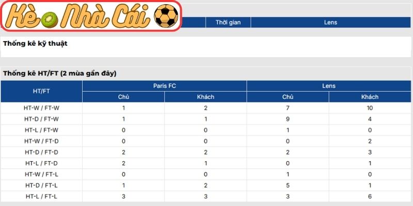Click the HT-L / FT-L row label
The height and width of the screenshot is (206, 413).
(x=41, y=196)
